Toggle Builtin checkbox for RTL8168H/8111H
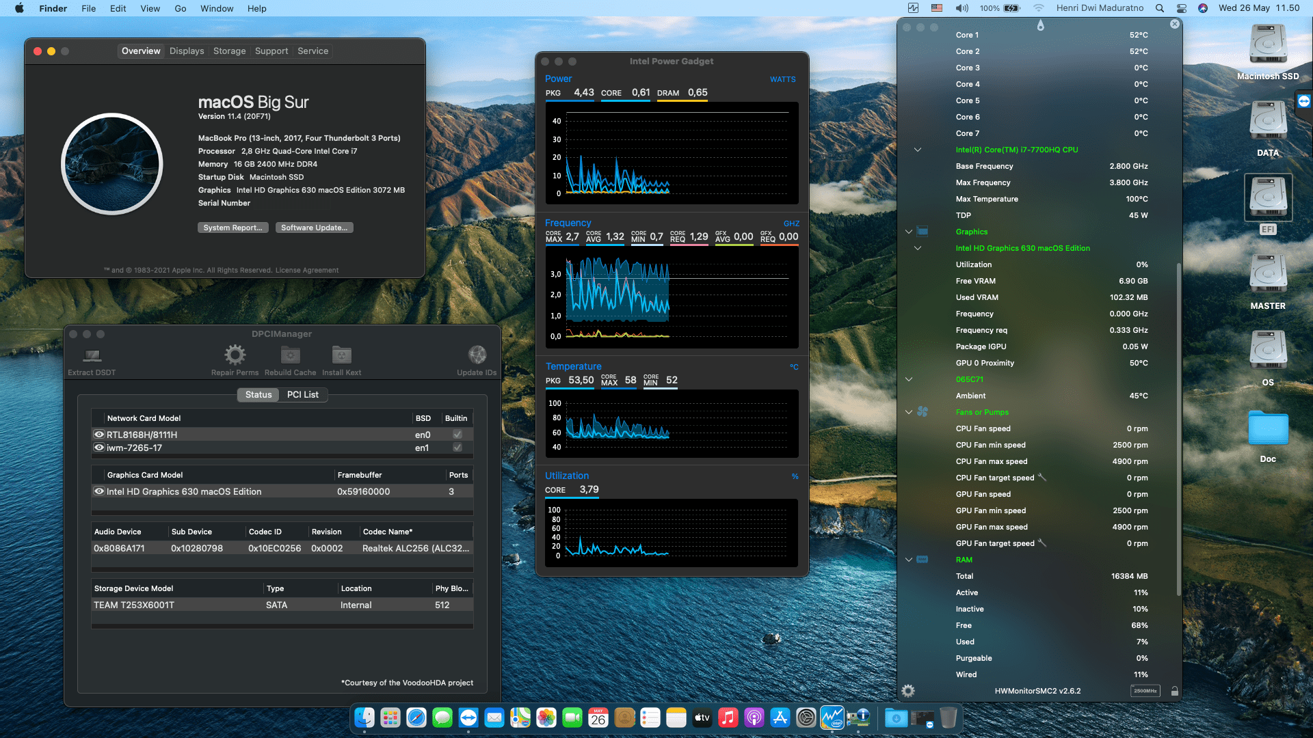Image resolution: width=1313 pixels, height=738 pixels. point(457,435)
